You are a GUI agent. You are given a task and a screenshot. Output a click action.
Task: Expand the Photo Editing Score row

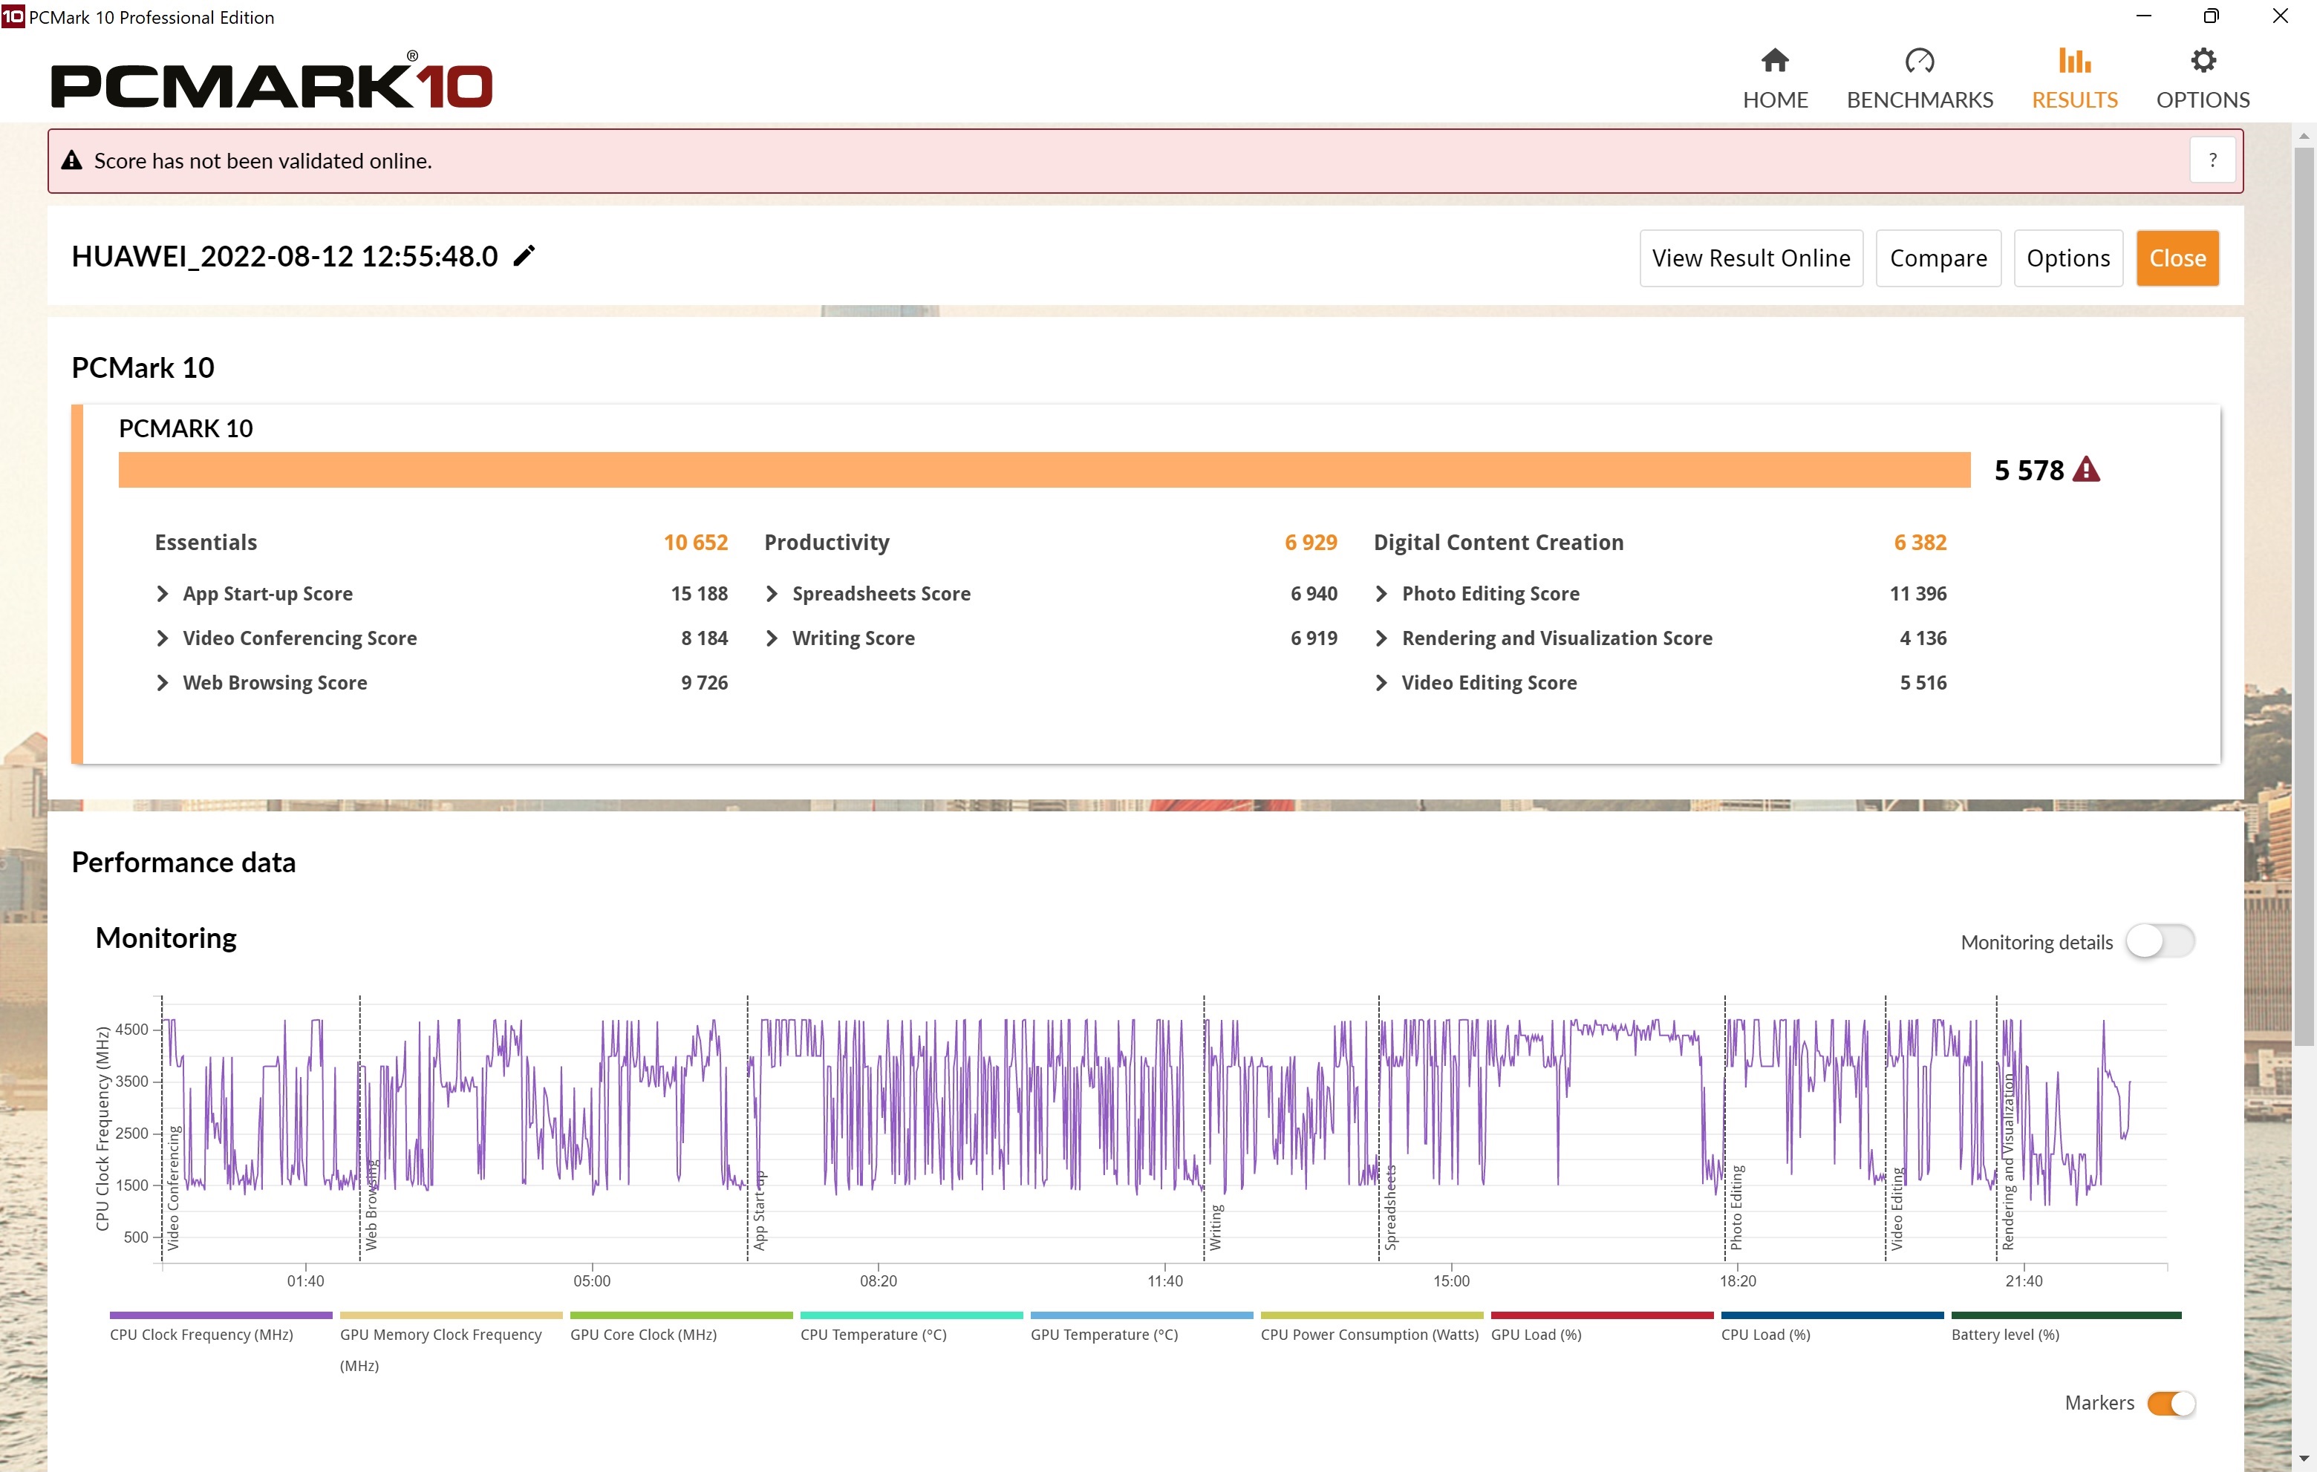pyautogui.click(x=1381, y=594)
